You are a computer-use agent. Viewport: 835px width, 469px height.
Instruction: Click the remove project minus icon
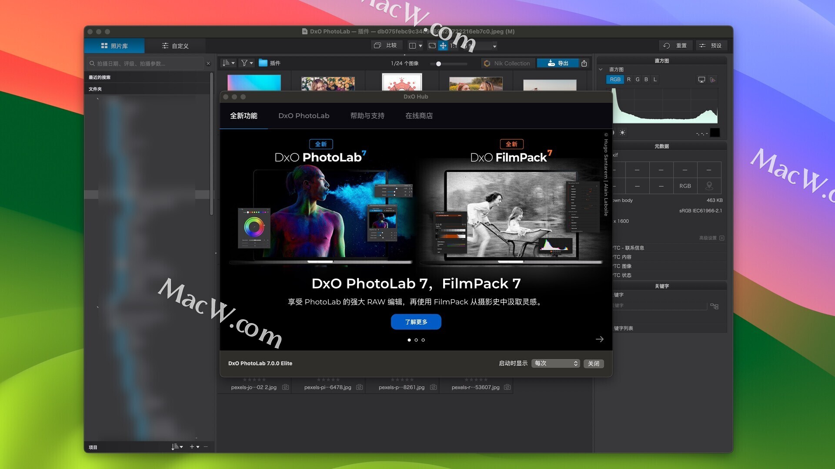click(206, 447)
